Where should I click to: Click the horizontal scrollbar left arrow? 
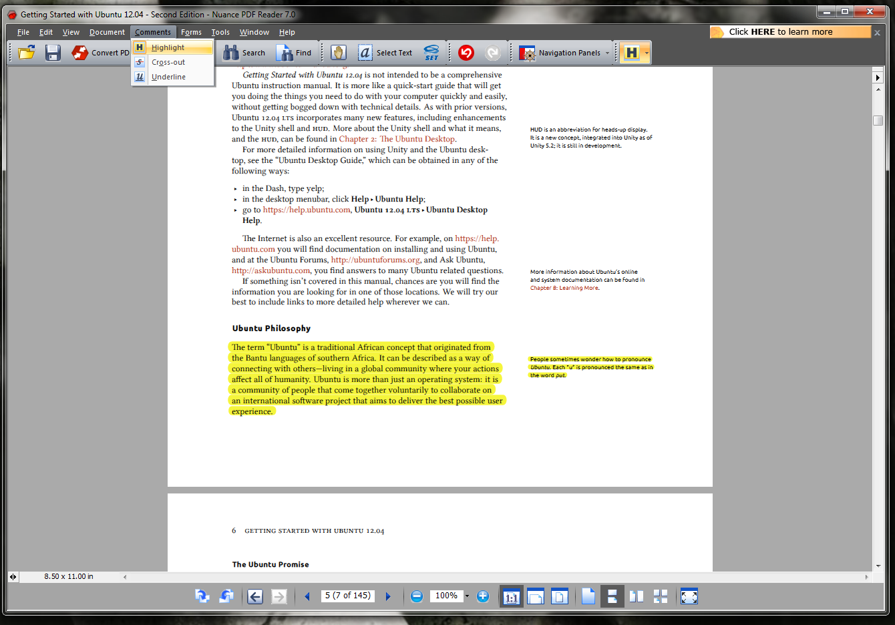(x=124, y=576)
